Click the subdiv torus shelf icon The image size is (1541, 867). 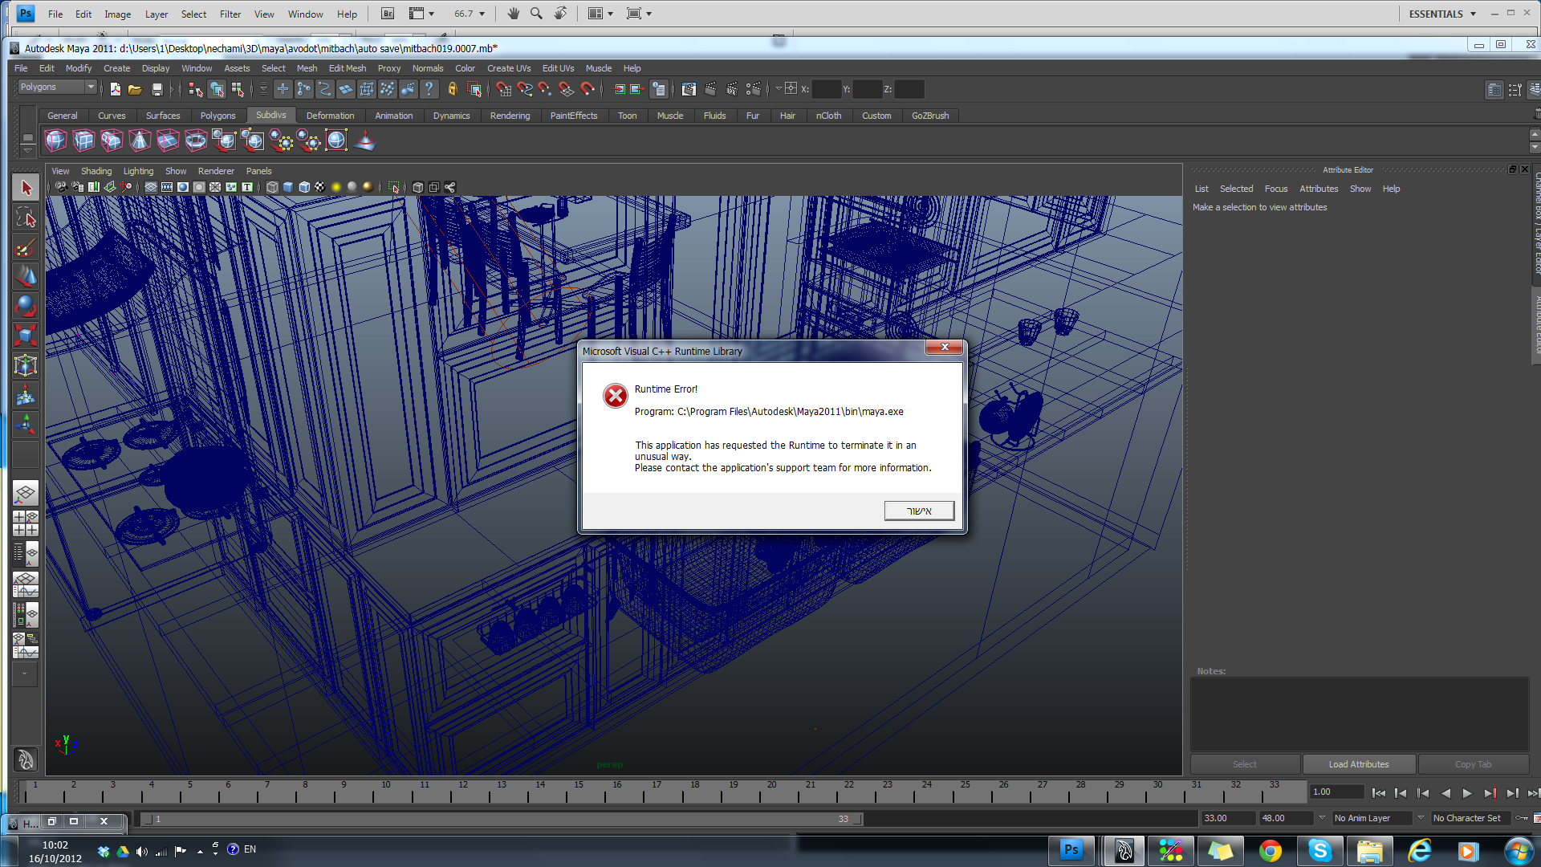pos(195,141)
